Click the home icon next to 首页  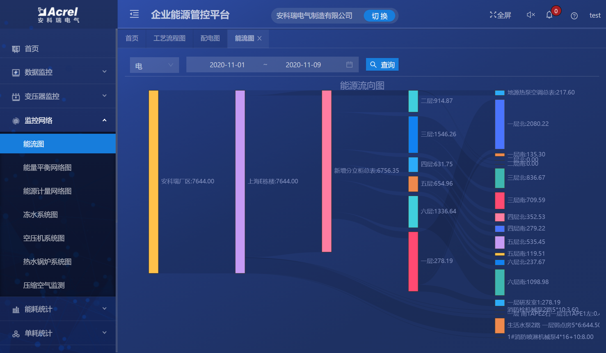click(15, 49)
